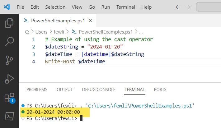Image resolution: width=221 pixels, height=128 pixels.
Task: Open the Edit menu
Action: 35,7
